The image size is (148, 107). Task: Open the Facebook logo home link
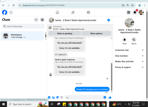4,12
